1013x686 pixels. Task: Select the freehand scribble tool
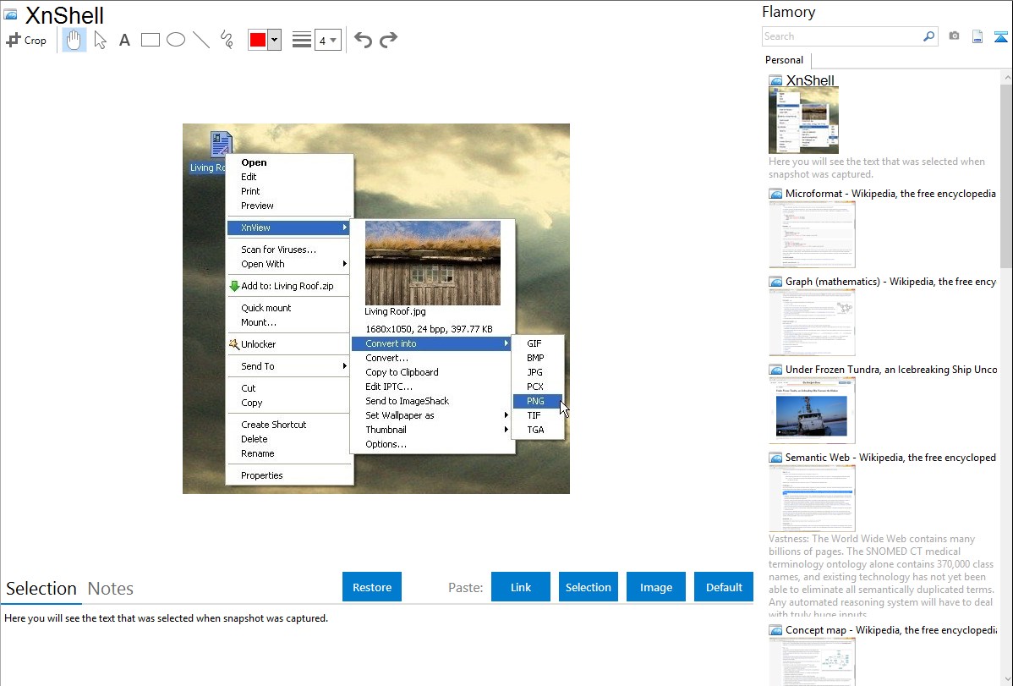pyautogui.click(x=227, y=40)
